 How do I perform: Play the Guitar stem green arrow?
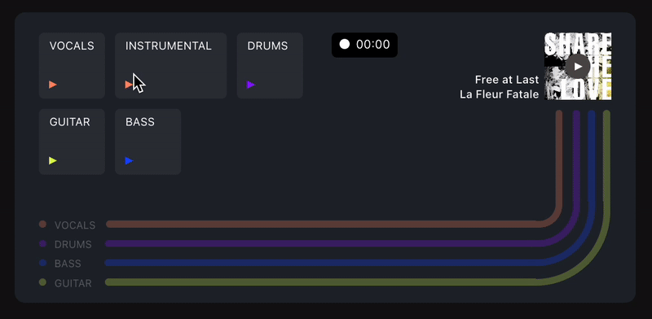[x=53, y=161]
